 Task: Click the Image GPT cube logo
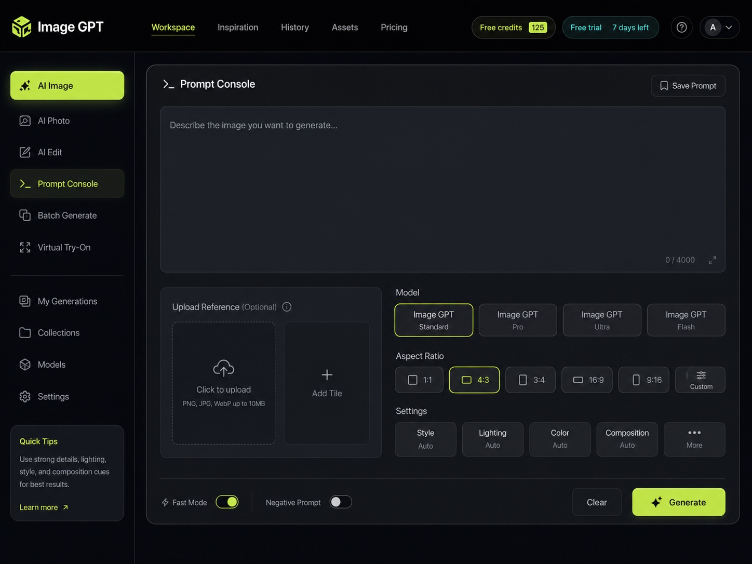(x=21, y=27)
